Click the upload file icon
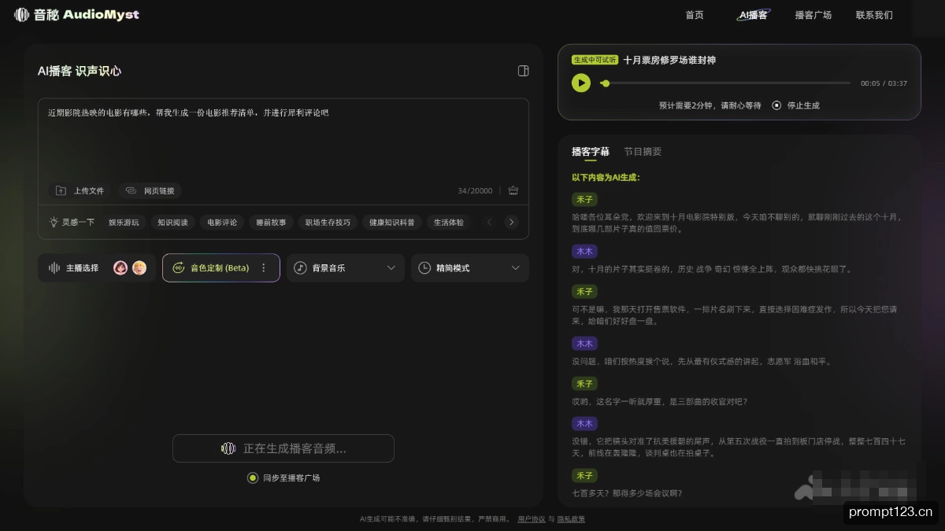945x531 pixels. coord(61,190)
